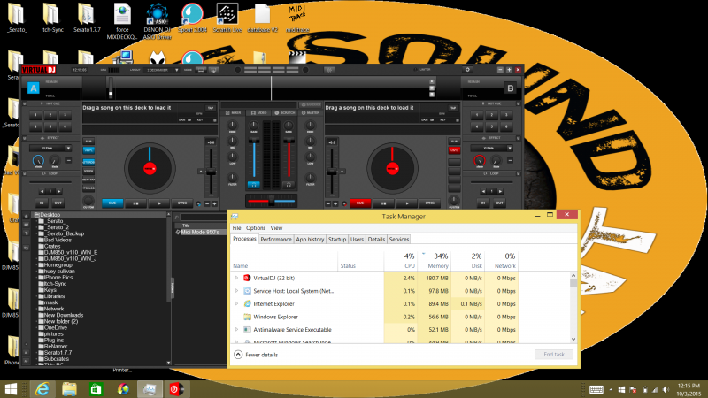
Task: Select the MIXER panel tab
Action: (233, 112)
